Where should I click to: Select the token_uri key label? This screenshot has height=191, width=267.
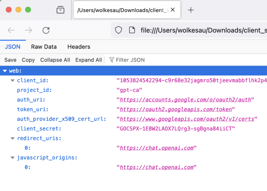[33, 109]
